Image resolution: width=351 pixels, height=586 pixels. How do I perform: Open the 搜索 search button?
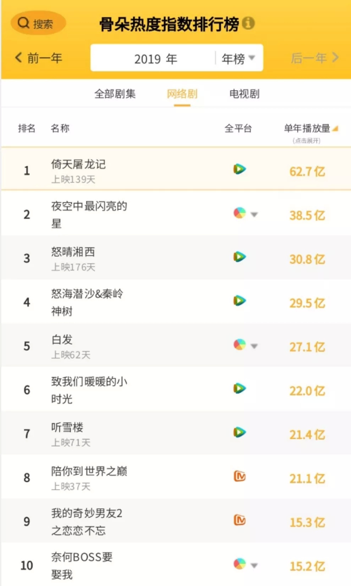click(x=38, y=23)
